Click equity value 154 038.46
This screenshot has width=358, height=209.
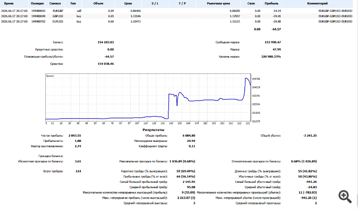pyautogui.click(x=105, y=64)
